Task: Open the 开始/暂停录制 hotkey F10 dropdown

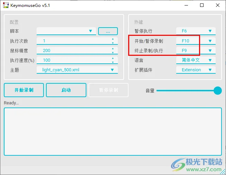Action: point(196,41)
